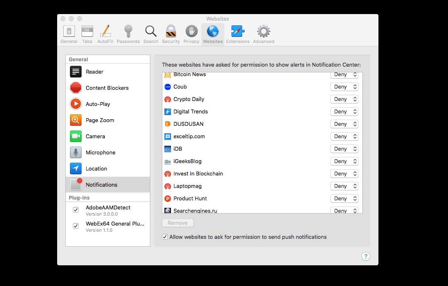Open the Deny dropdown for iDB
Image resolution: width=448 pixels, height=286 pixels.
point(344,149)
